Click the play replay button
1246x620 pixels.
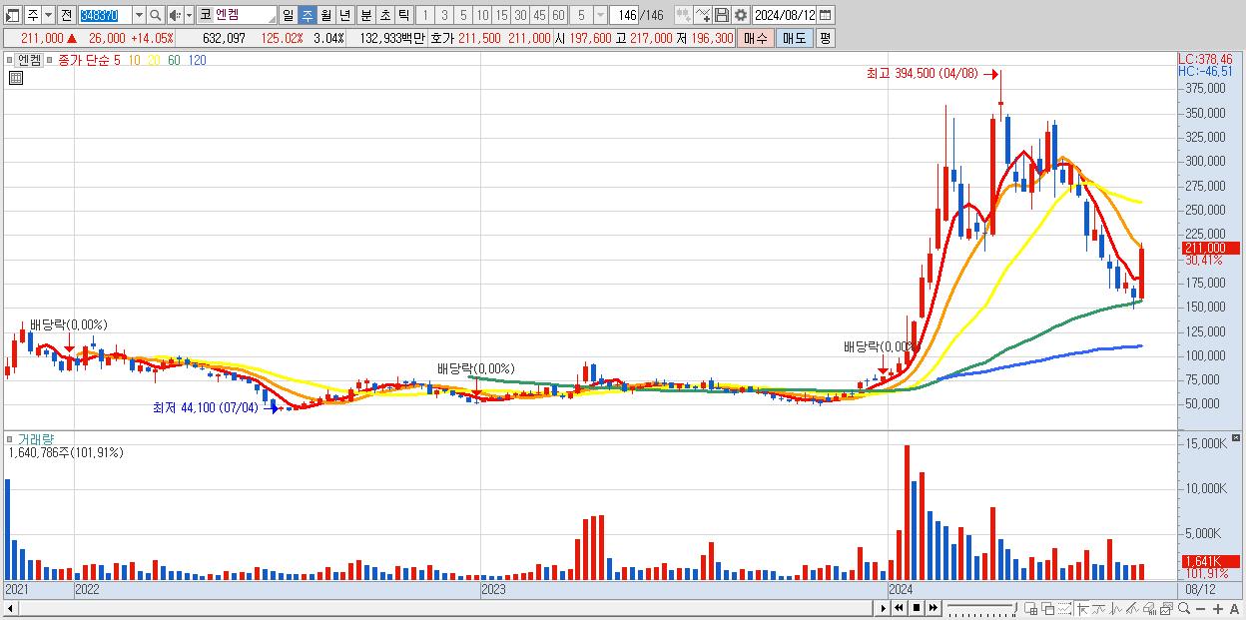(x=884, y=608)
